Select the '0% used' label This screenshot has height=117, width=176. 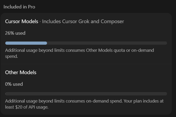[x=14, y=84]
